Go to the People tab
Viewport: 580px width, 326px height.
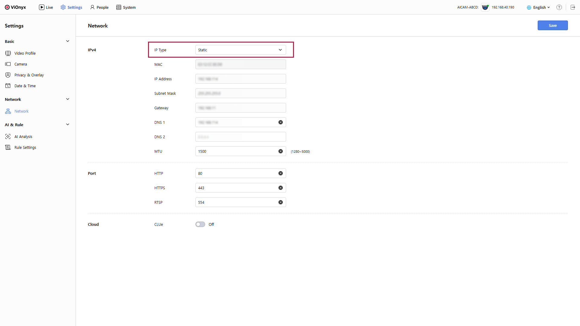click(99, 8)
